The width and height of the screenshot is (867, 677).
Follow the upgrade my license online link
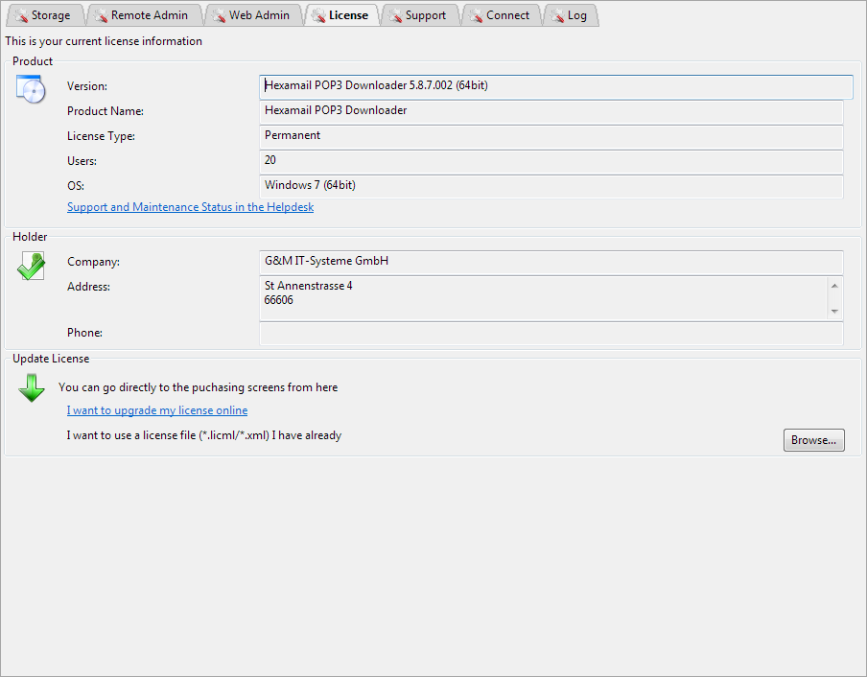click(x=157, y=410)
